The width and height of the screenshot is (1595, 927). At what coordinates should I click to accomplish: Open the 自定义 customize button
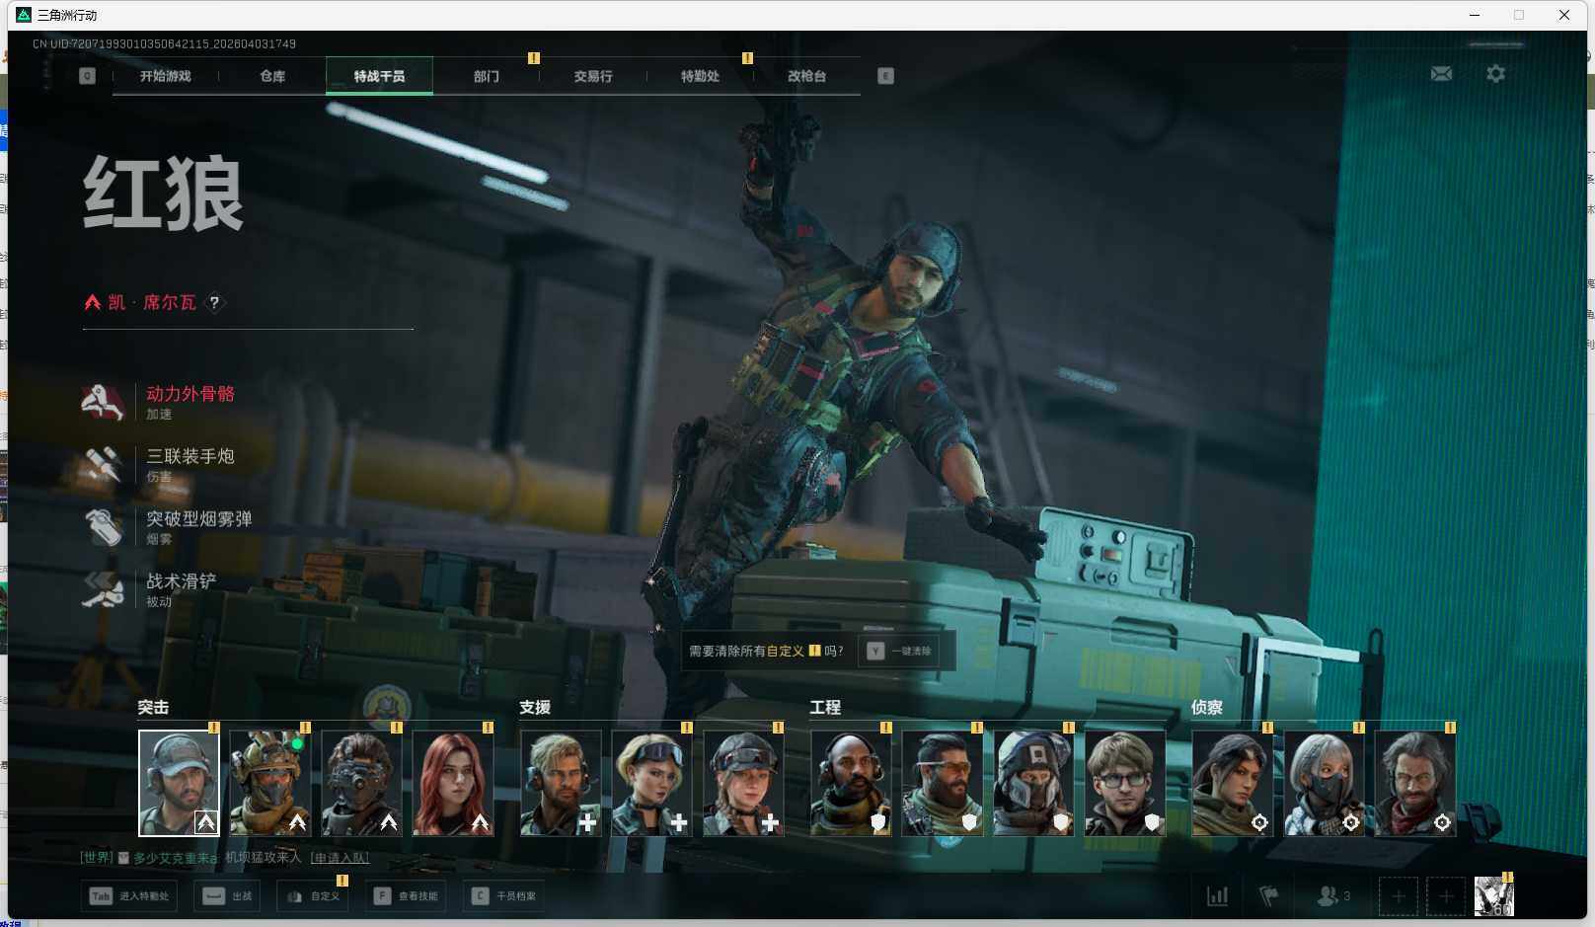313,896
